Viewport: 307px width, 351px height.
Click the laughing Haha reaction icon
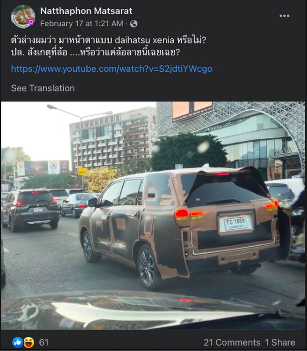pyautogui.click(x=29, y=343)
